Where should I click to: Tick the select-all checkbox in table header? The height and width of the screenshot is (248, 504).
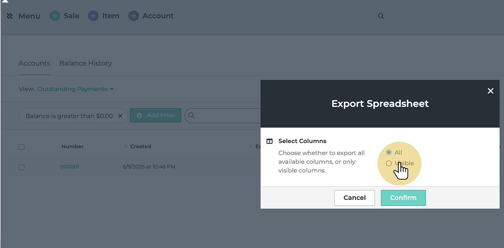[22, 147]
